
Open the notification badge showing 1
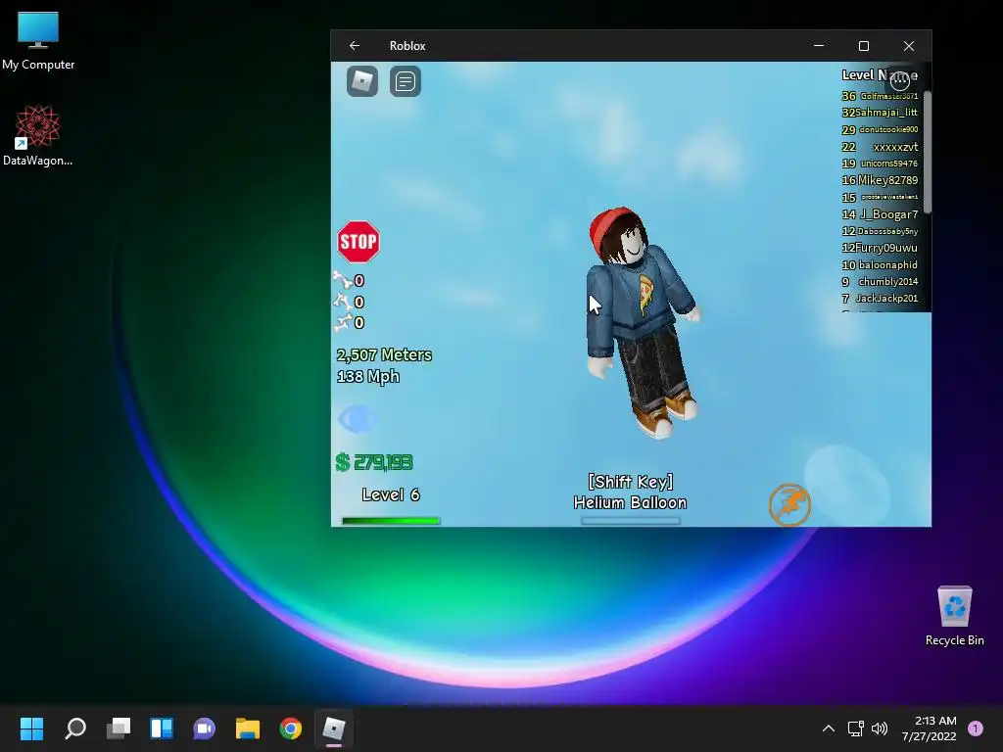click(x=976, y=728)
